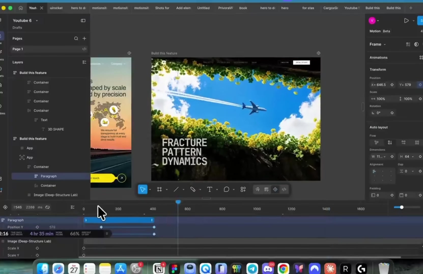
Task: Select the Frame tool in toolbar
Action: pyautogui.click(x=159, y=189)
